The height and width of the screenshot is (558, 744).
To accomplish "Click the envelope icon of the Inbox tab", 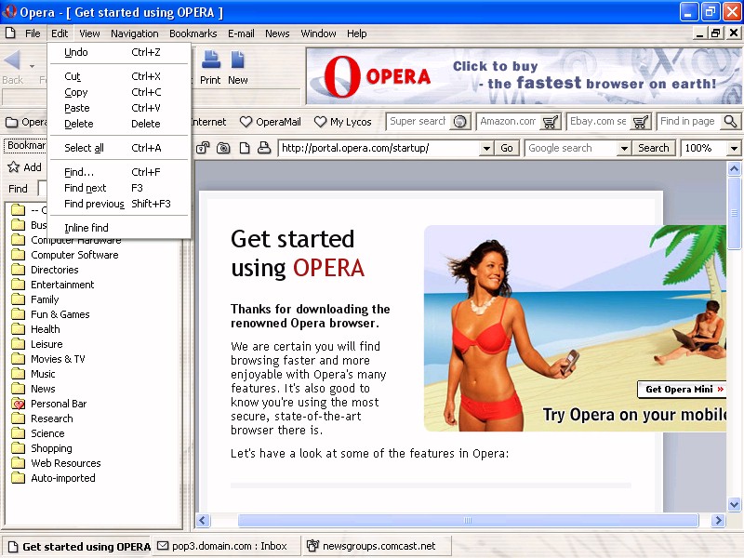I will tap(163, 546).
